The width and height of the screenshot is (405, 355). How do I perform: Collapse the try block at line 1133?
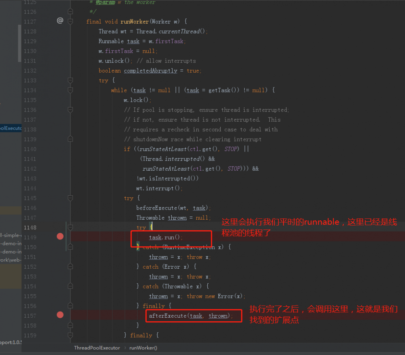coord(70,80)
